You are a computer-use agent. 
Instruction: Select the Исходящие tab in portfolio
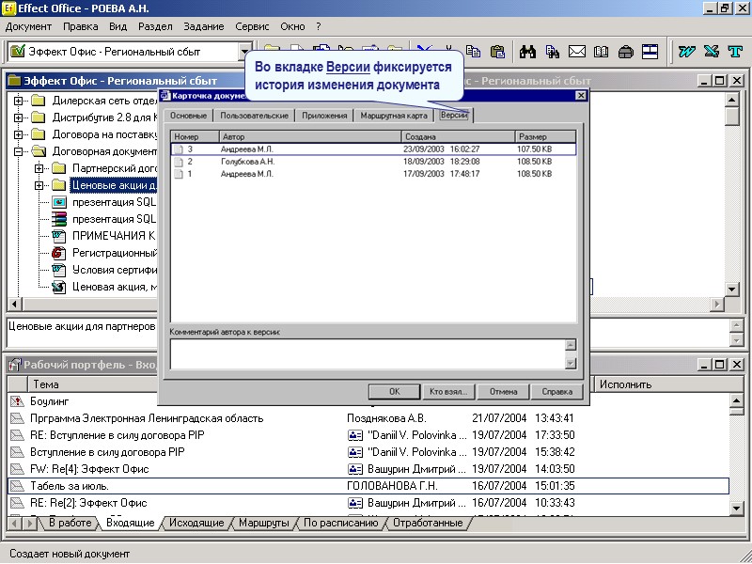pyautogui.click(x=196, y=523)
